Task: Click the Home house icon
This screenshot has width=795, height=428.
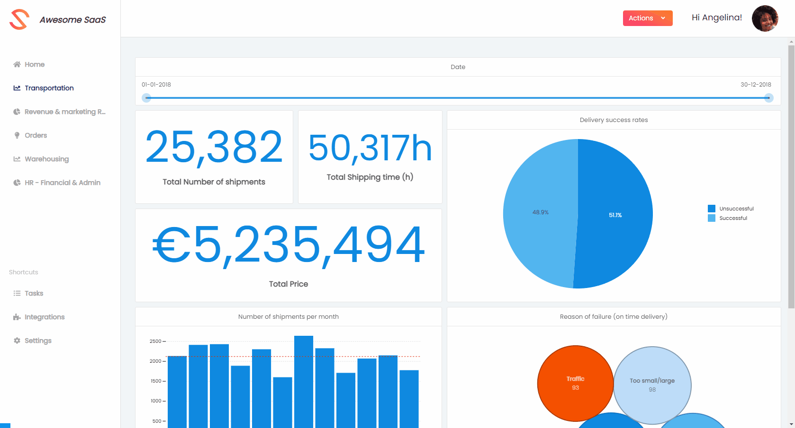Action: coord(17,64)
